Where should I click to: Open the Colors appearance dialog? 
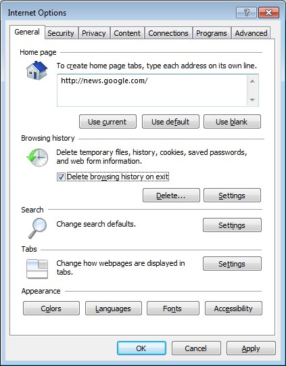pyautogui.click(x=51, y=308)
